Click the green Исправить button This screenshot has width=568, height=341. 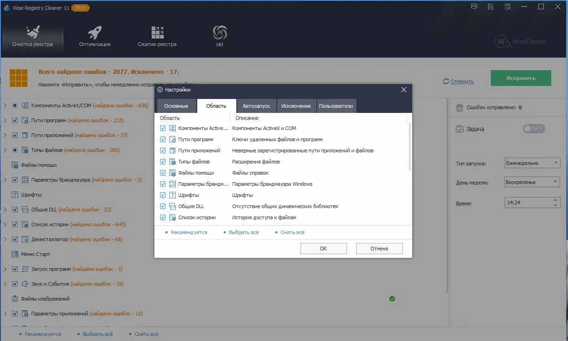(521, 78)
